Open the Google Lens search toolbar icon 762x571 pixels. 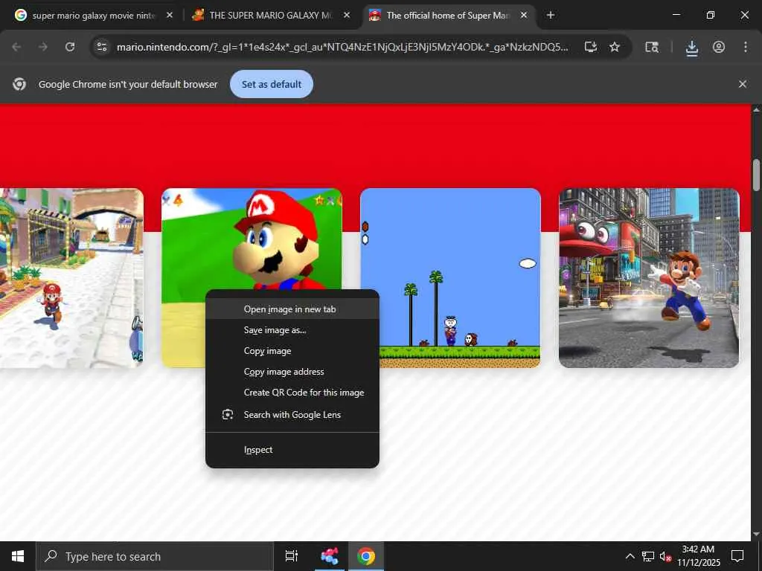coord(652,47)
